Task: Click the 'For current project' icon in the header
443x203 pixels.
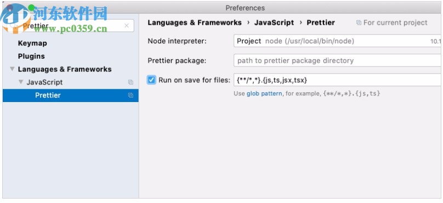Action: click(x=359, y=22)
